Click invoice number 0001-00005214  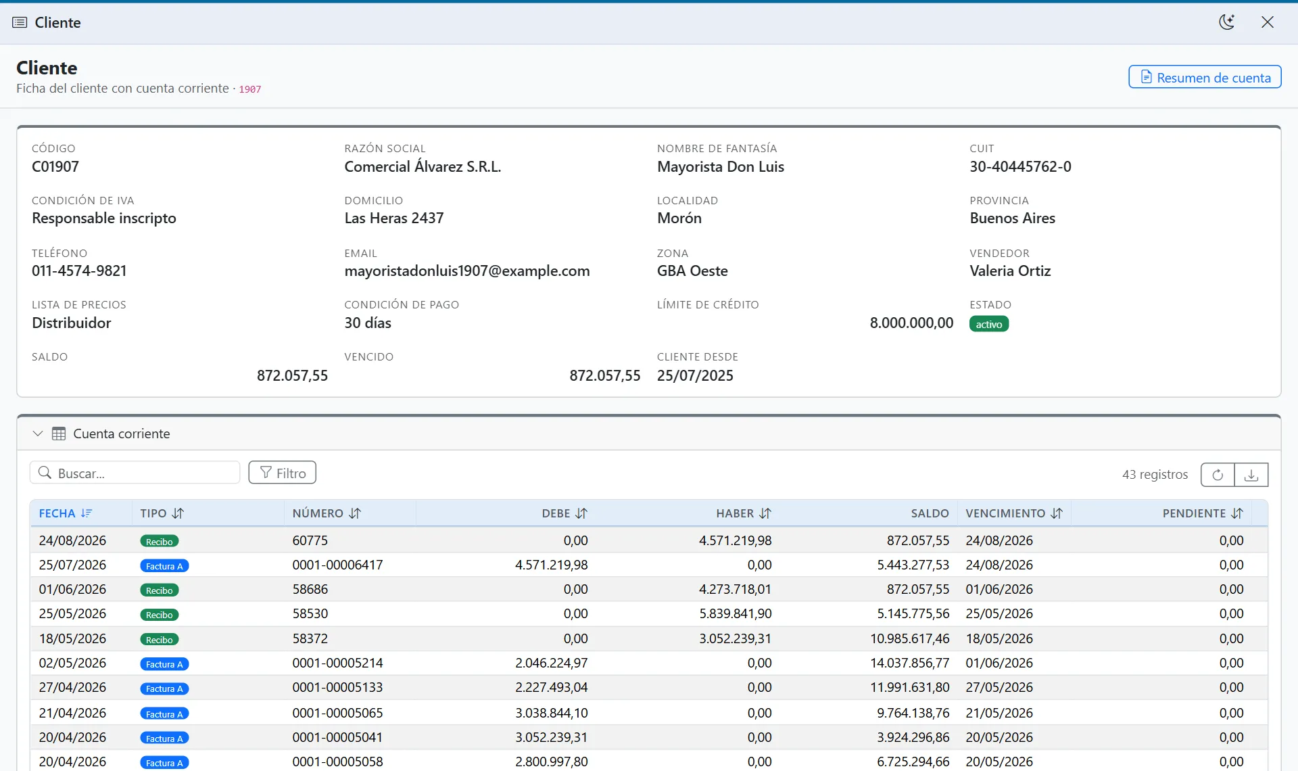[337, 663]
